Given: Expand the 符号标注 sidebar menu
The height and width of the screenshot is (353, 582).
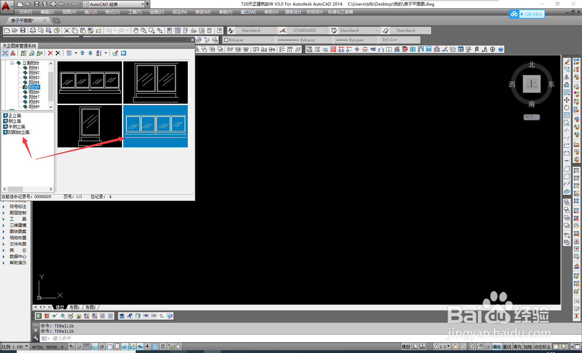Looking at the screenshot, I should tap(18, 207).
